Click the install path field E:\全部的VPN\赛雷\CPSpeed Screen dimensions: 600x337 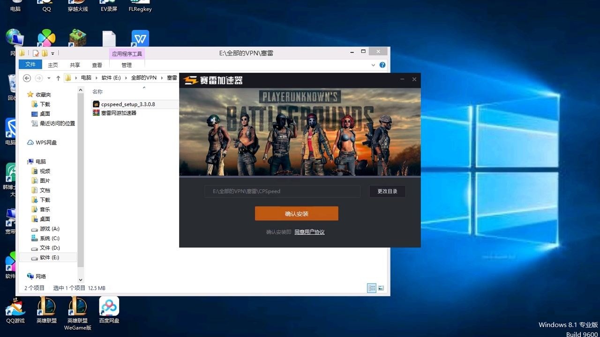282,191
